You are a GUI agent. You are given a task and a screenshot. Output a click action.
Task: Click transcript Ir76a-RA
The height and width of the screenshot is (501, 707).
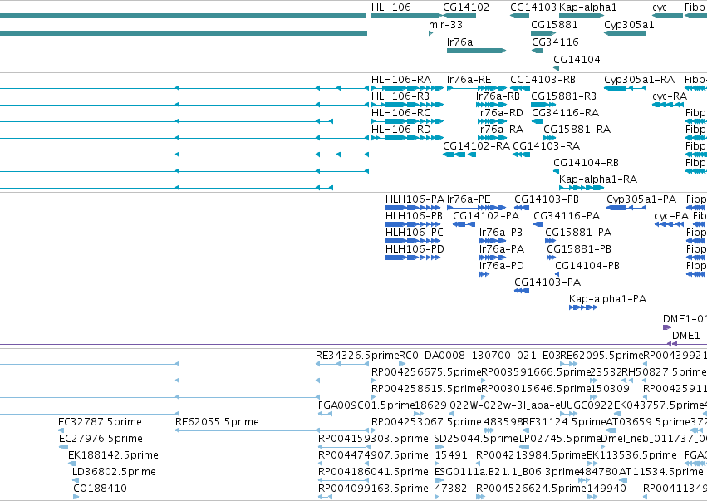point(500,130)
